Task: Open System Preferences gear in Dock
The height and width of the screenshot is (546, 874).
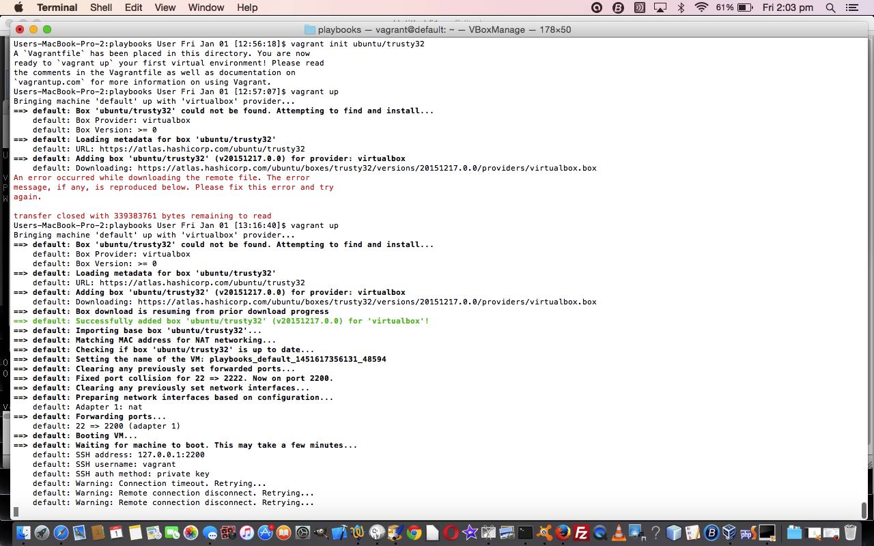Action: tap(302, 532)
